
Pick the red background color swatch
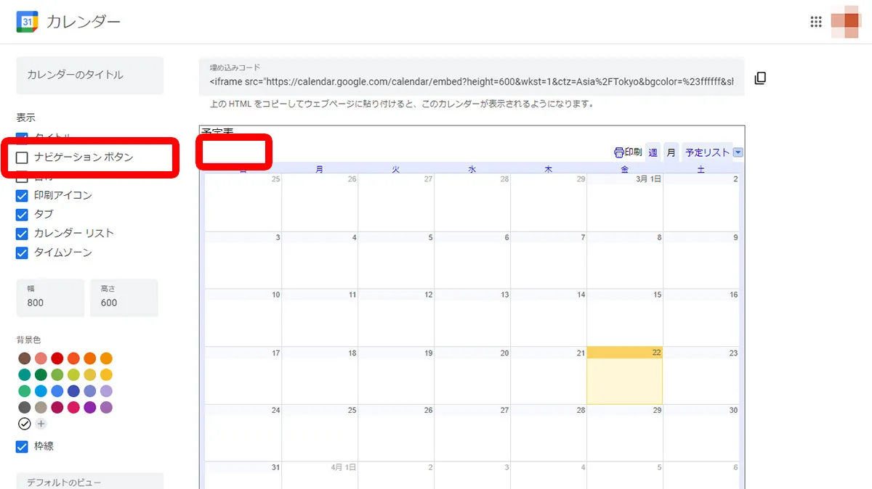pos(57,358)
